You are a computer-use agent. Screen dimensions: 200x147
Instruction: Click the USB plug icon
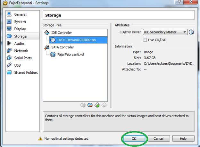(9, 65)
